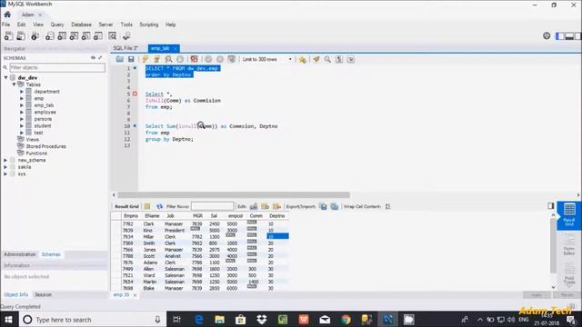Close the emp_tab editor tab
582x327 pixels.
(x=175, y=48)
